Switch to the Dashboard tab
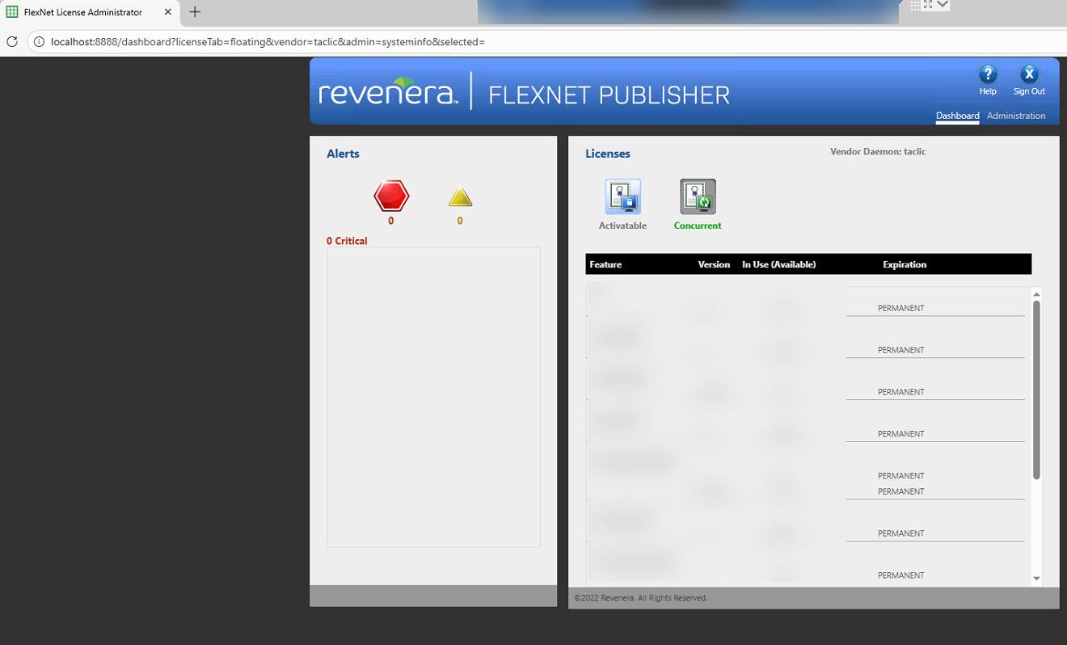Image resolution: width=1067 pixels, height=645 pixels. tap(958, 116)
